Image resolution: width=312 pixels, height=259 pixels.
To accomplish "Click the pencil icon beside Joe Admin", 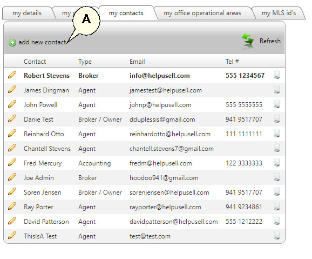I will coord(12,177).
